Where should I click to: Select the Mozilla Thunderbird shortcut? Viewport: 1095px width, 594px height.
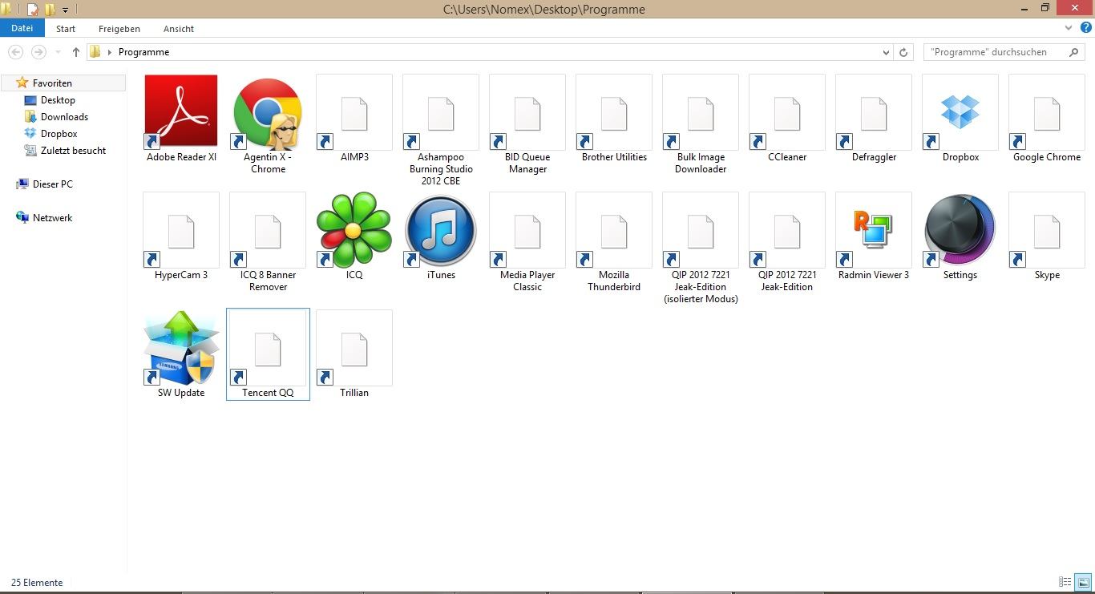tap(614, 242)
